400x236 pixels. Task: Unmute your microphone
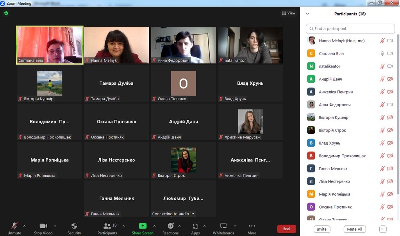tap(14, 226)
